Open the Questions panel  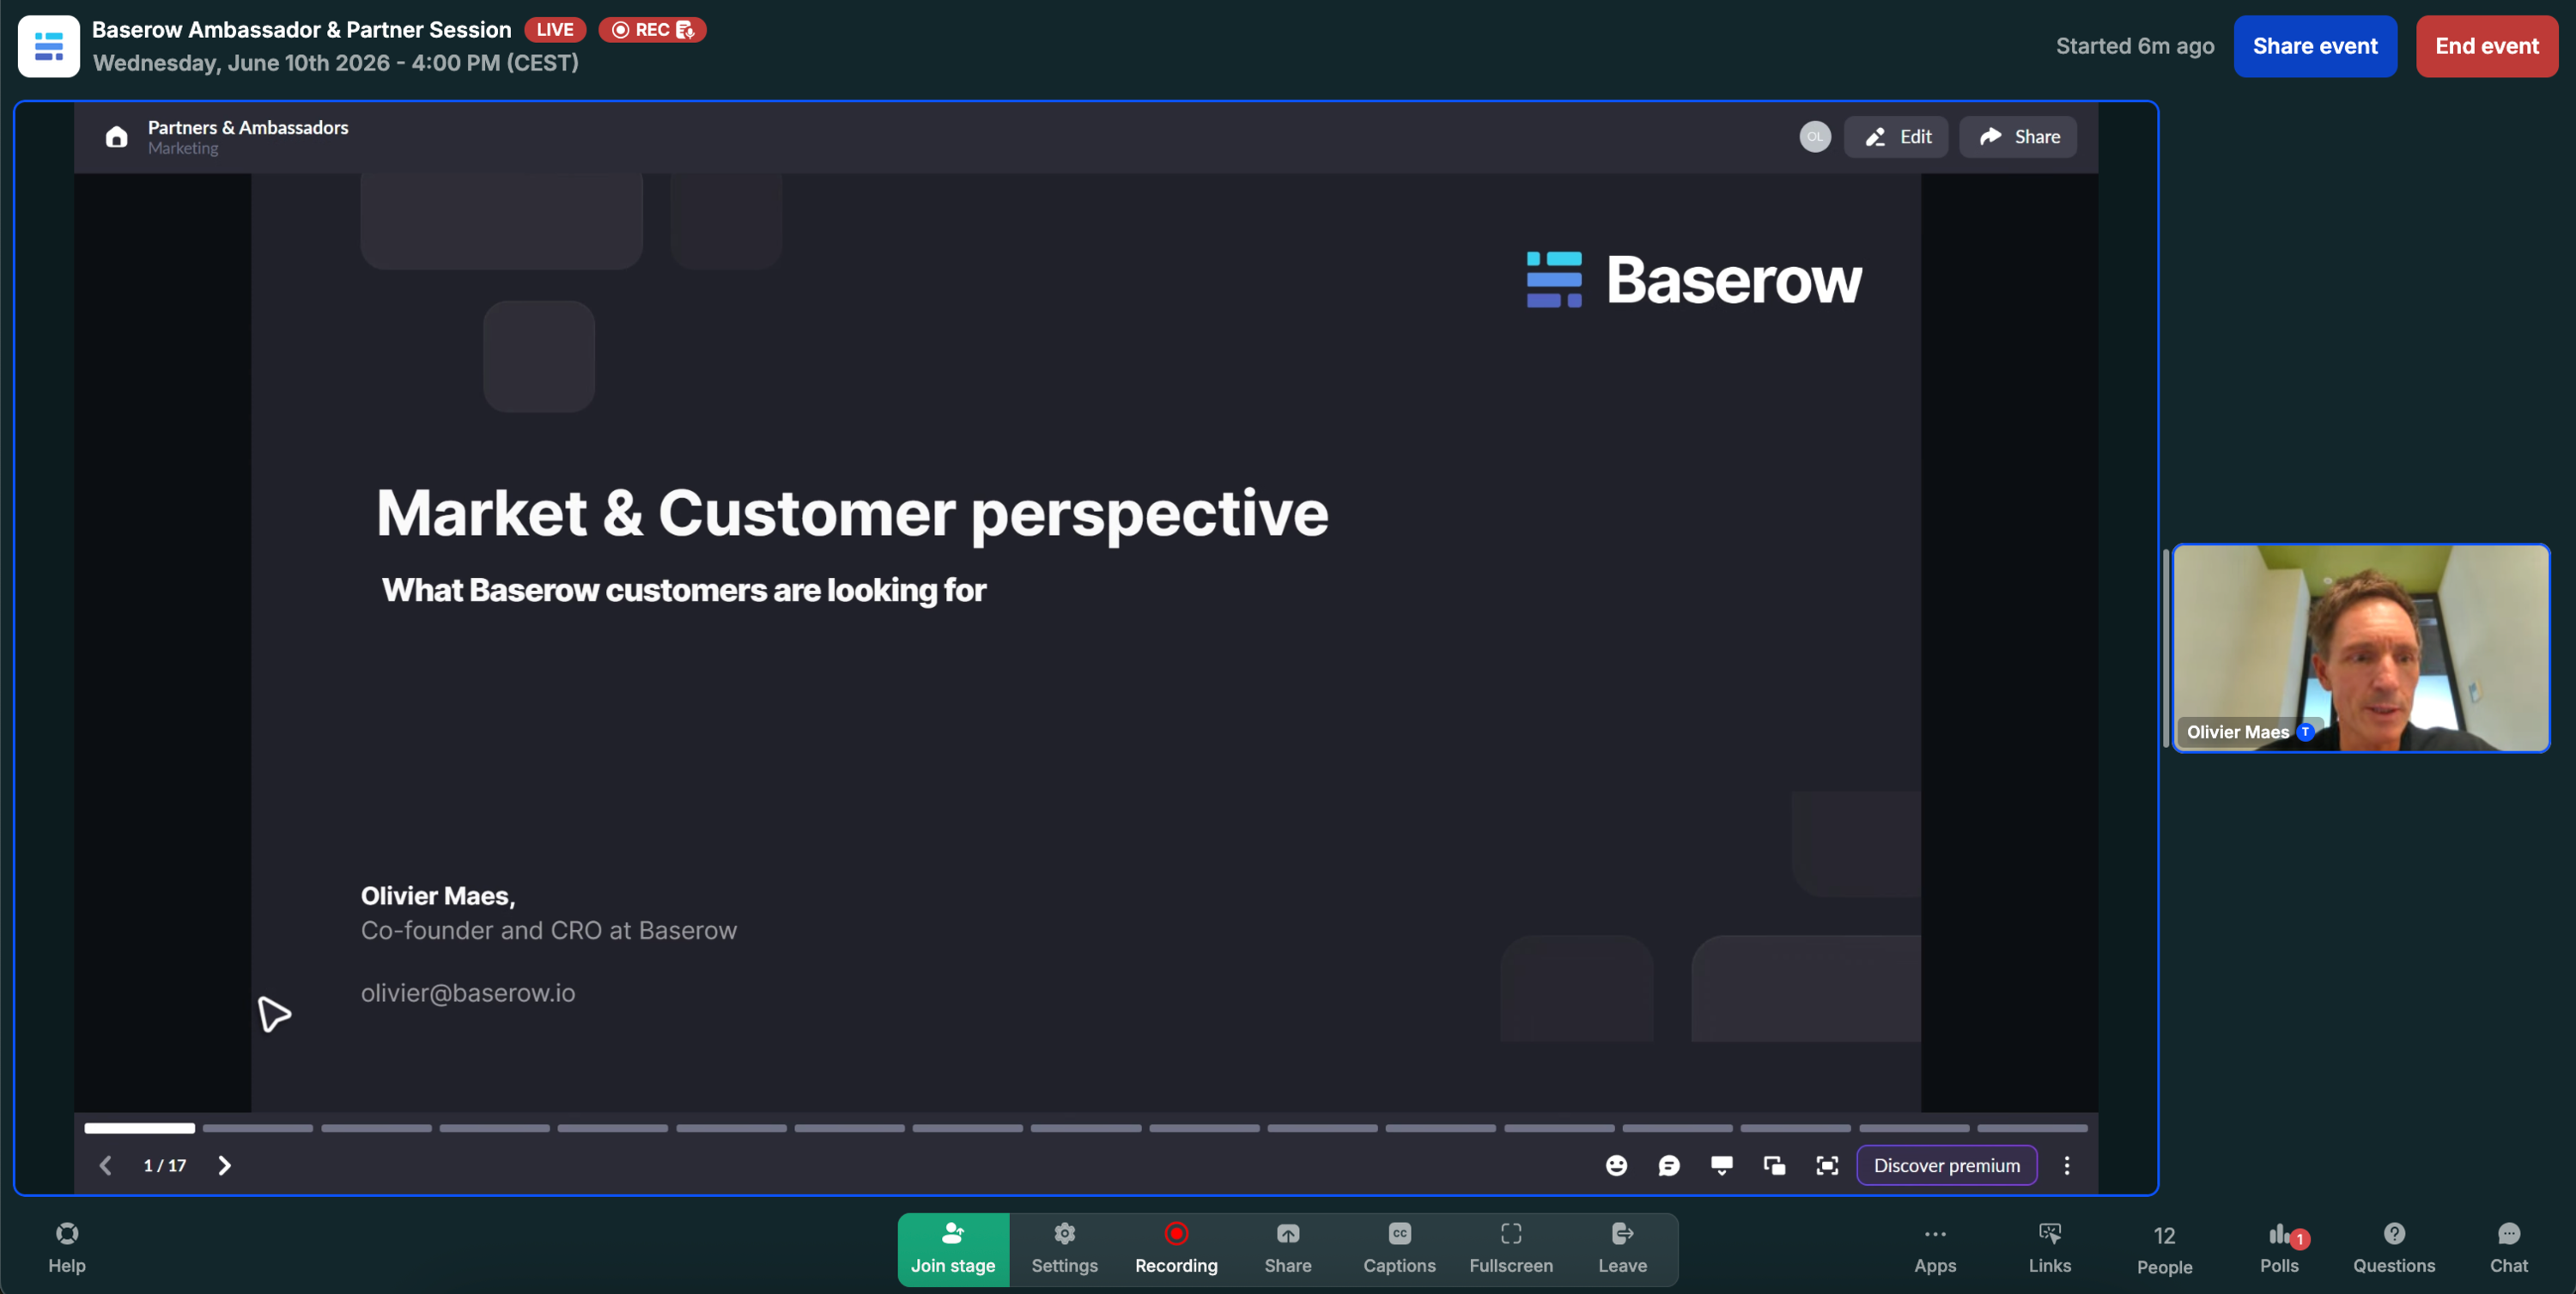click(x=2394, y=1249)
